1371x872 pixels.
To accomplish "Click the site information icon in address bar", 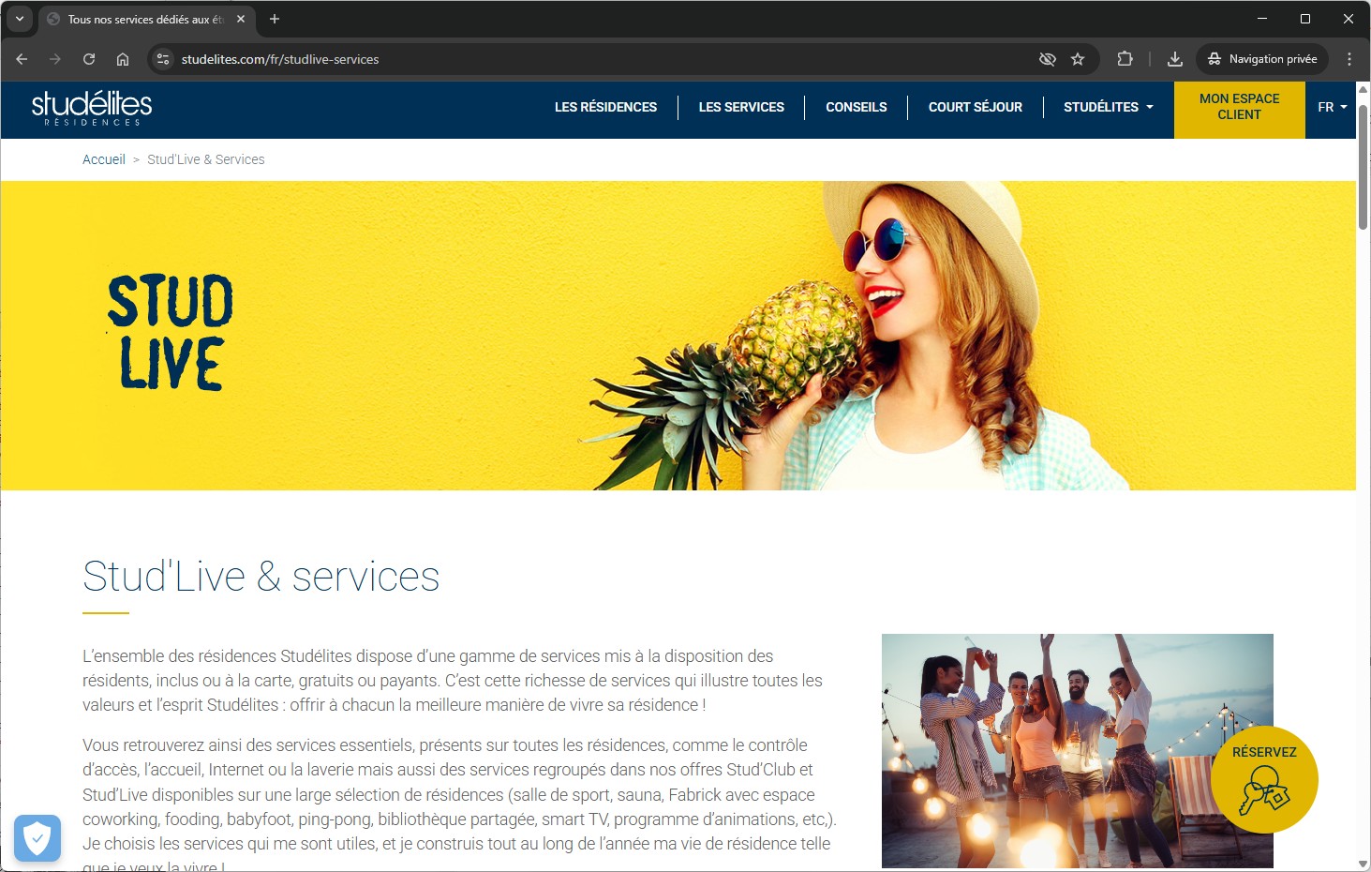I will (x=163, y=59).
